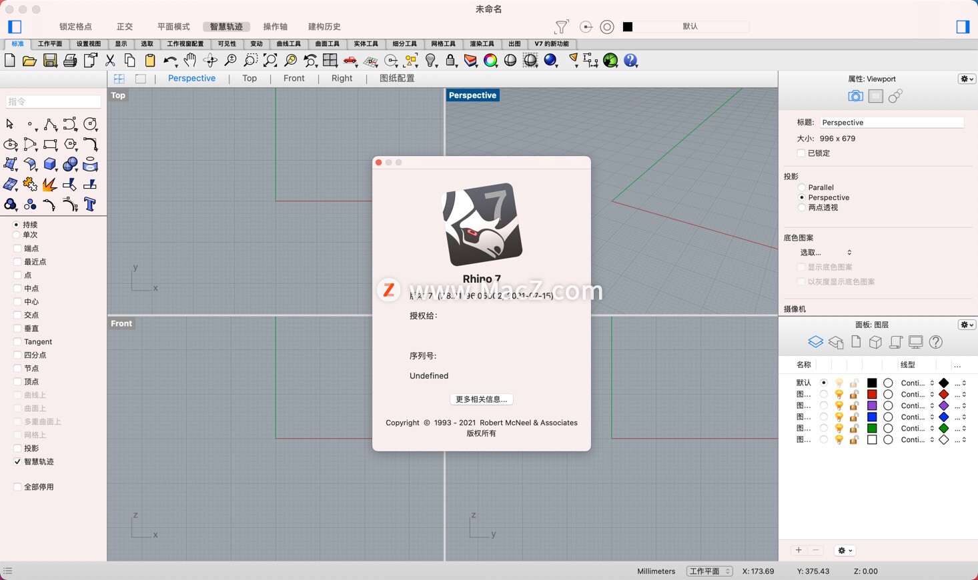This screenshot has width=978, height=580.
Task: Click the padlock Lock Objects icon
Action: click(451, 61)
